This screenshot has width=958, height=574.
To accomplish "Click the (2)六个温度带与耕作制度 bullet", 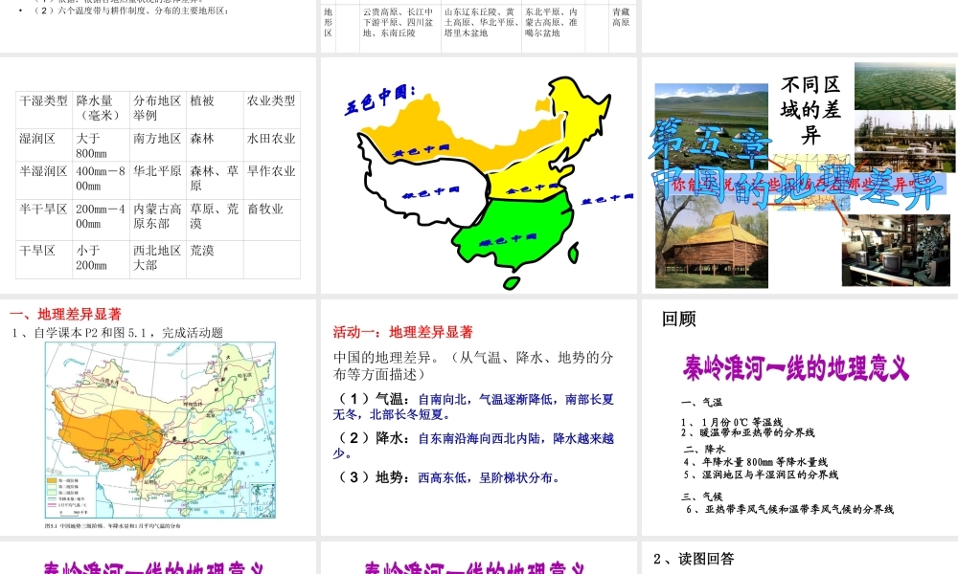I will 130,11.
